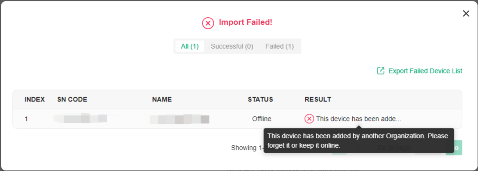Click the 'Import Failed!' heading text
Viewport: 478px width, 171px height.
(245, 22)
